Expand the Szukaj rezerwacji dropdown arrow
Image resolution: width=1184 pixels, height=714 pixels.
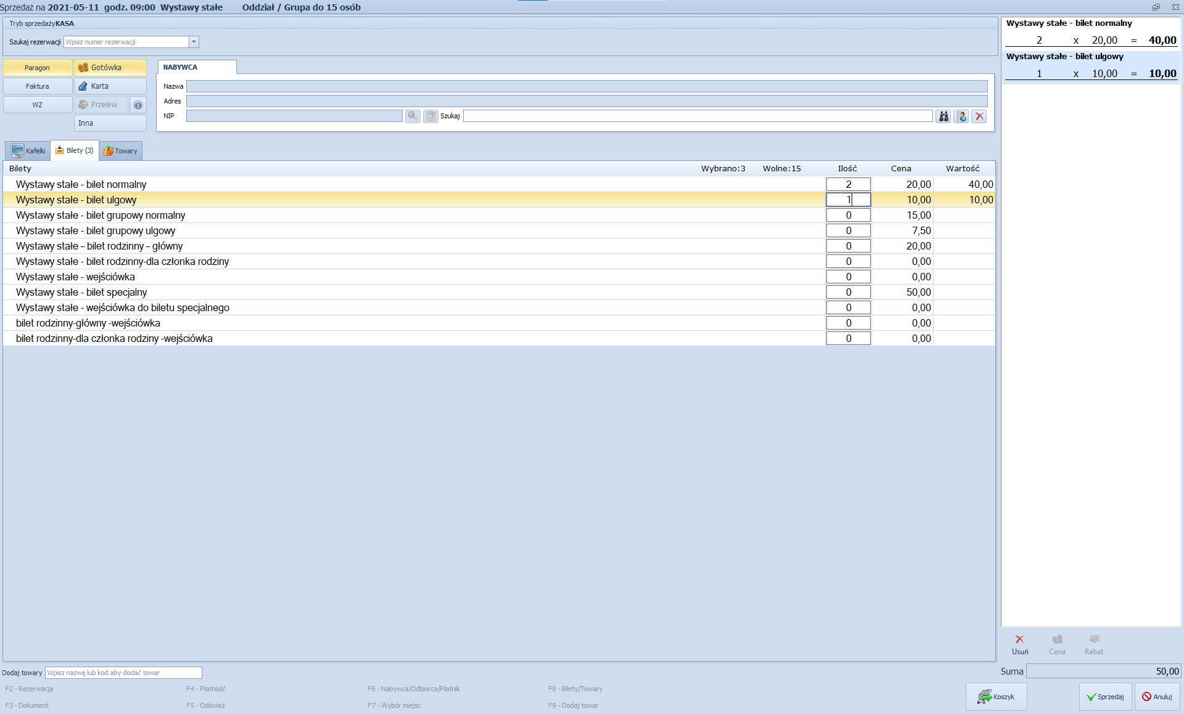pyautogui.click(x=194, y=42)
